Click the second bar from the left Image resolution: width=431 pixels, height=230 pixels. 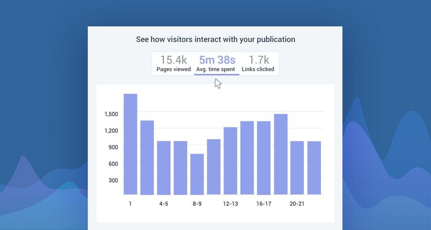pyautogui.click(x=147, y=158)
